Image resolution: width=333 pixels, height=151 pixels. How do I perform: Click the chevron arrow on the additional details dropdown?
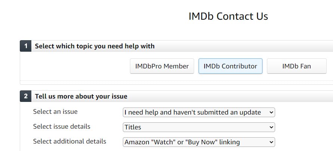(271, 142)
